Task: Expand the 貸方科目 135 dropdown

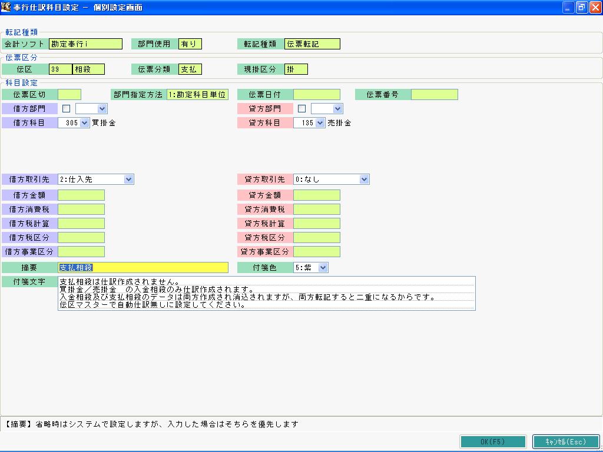Action: click(320, 123)
